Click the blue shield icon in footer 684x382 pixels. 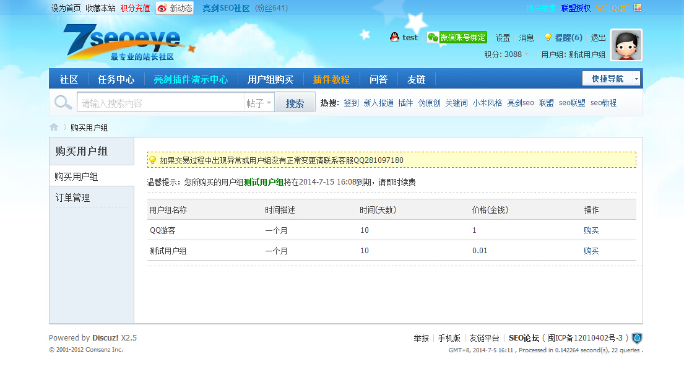pyautogui.click(x=637, y=338)
